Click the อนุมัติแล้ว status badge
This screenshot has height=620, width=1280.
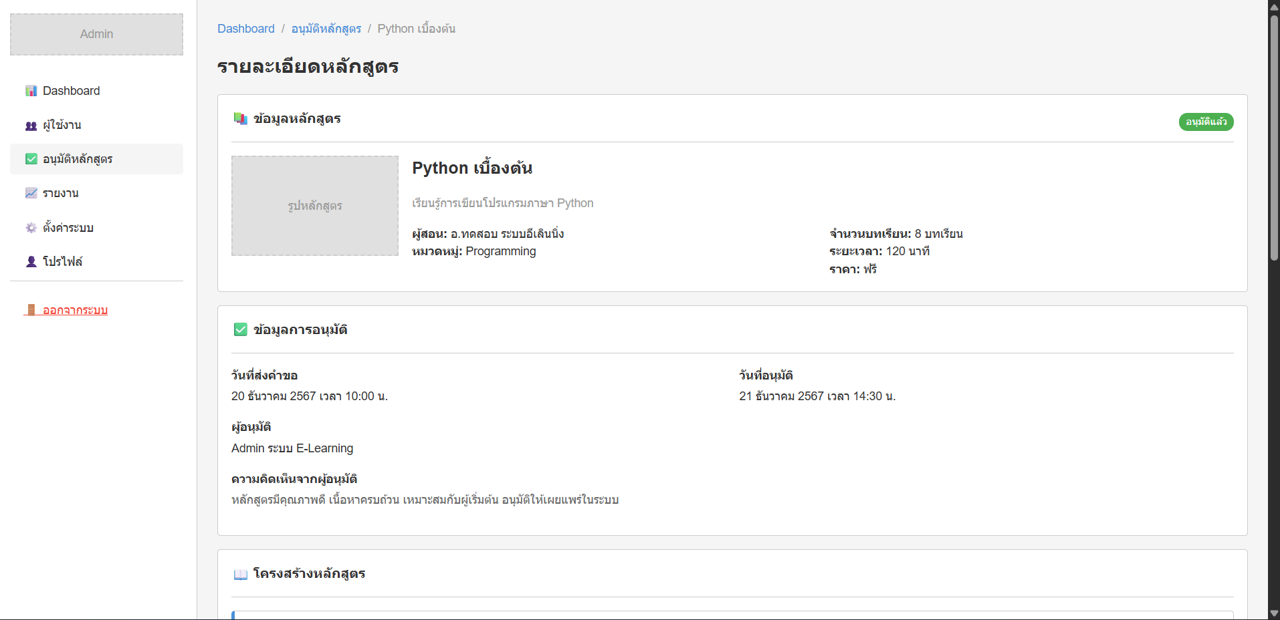point(1206,122)
